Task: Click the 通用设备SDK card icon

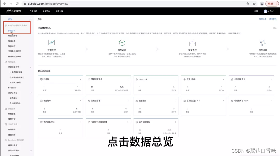Action: [x=41, y=122]
